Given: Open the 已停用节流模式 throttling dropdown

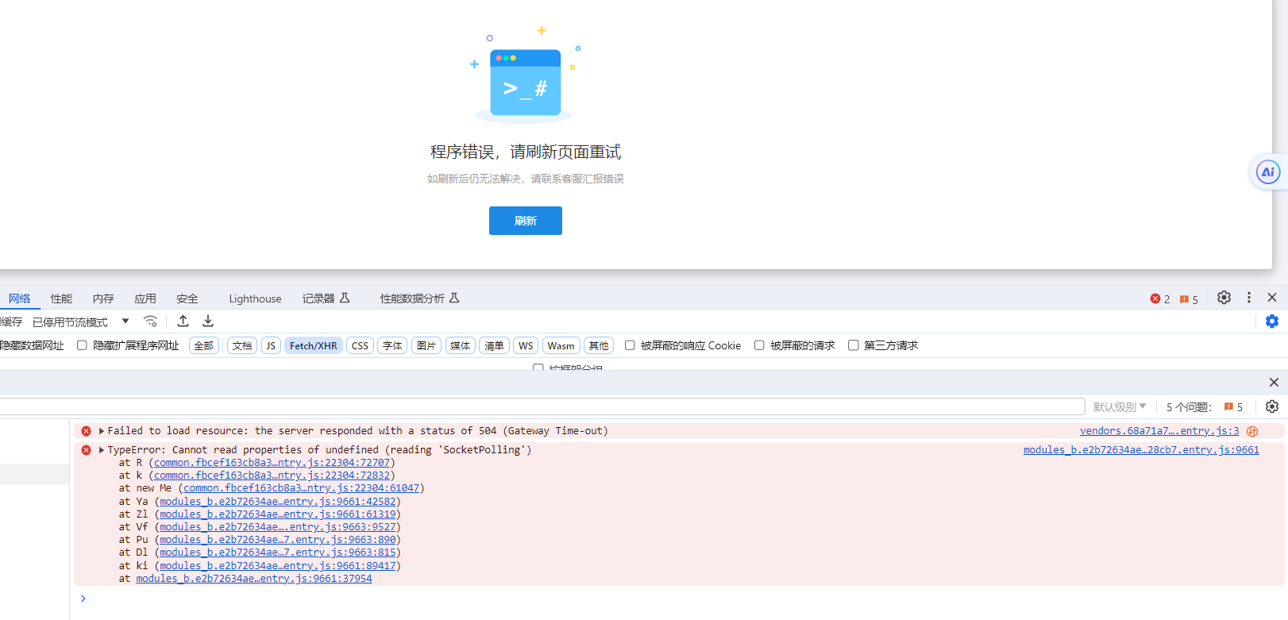Looking at the screenshot, I should pyautogui.click(x=80, y=322).
